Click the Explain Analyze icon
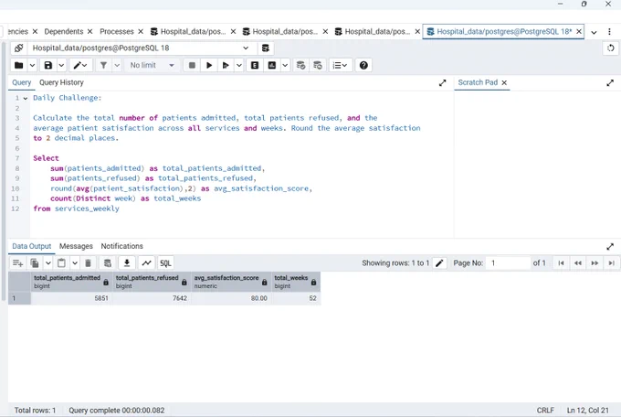 tap(272, 65)
